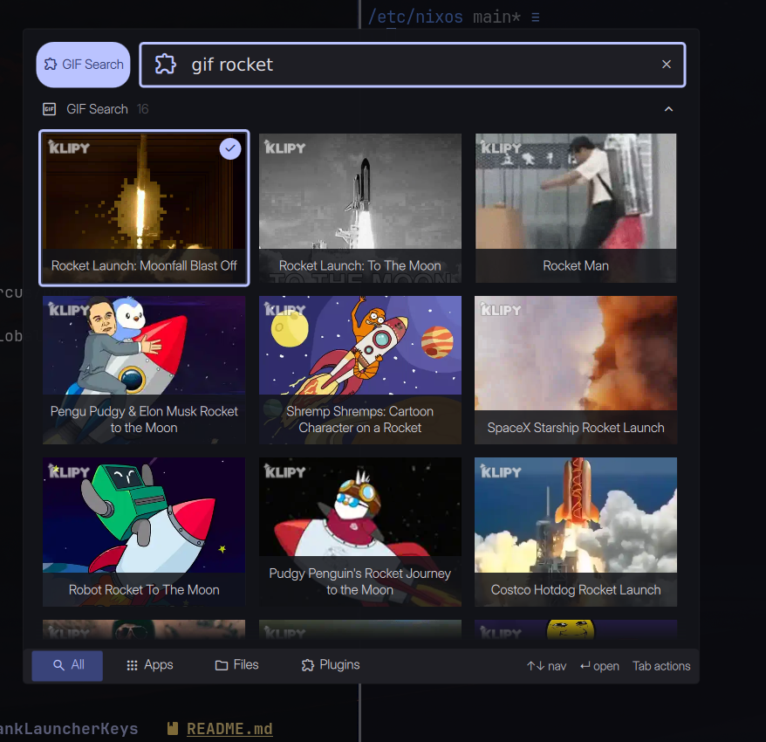766x742 pixels.
Task: Click the 'gif rocket' search input field
Action: coord(419,65)
